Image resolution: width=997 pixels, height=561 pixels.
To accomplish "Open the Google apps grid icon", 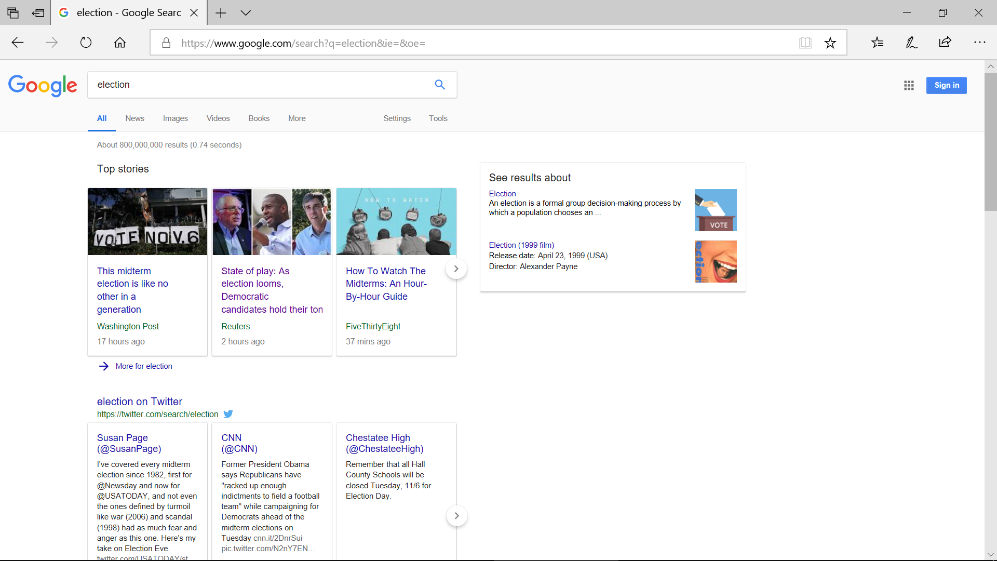I will pyautogui.click(x=909, y=85).
